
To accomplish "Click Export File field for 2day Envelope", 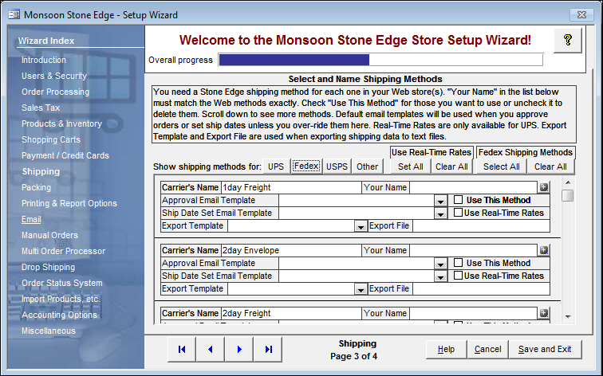I will click(482, 289).
